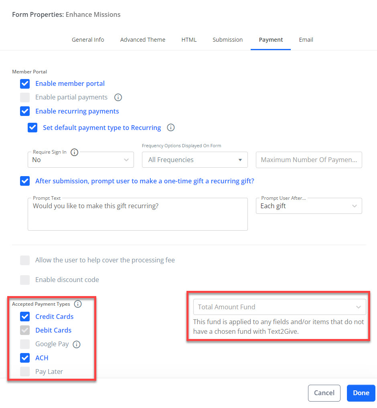Open the Prompt User After dropdown
This screenshot has width=377, height=408.
click(x=309, y=206)
